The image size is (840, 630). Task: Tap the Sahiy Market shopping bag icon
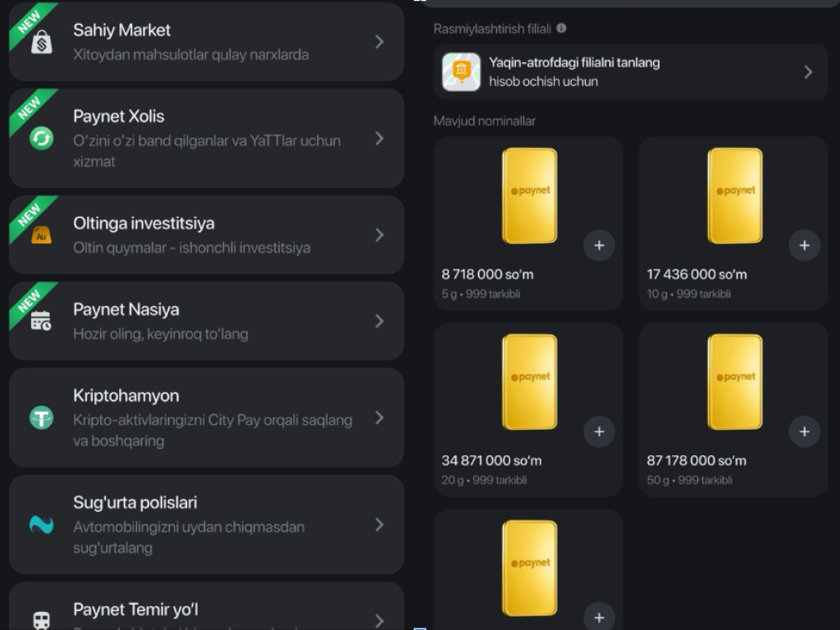(x=42, y=42)
